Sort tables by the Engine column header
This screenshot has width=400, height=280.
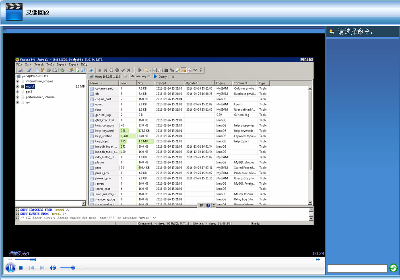click(223, 83)
